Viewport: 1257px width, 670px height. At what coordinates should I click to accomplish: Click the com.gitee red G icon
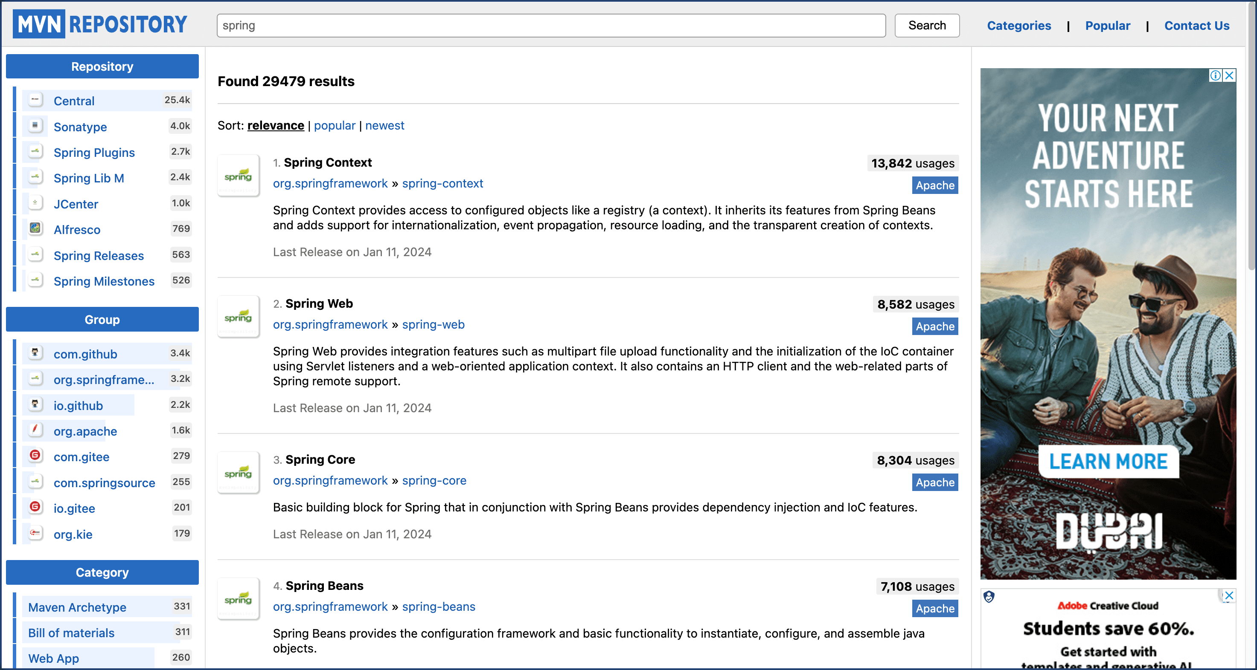pyautogui.click(x=35, y=455)
